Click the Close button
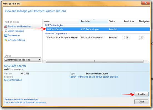This screenshot has height=110, width=153. (x=141, y=101)
